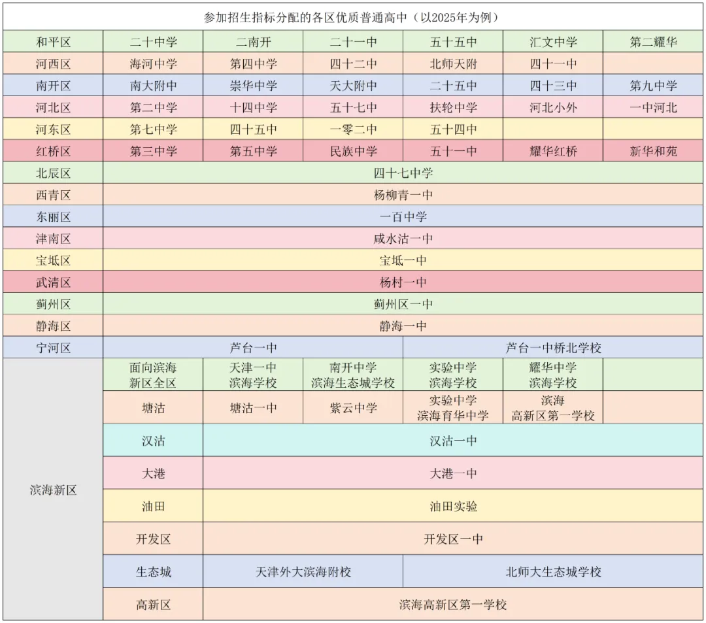Screen dimensions: 706x623
Task: Click the 宝坻一中 cell
Action: (404, 260)
